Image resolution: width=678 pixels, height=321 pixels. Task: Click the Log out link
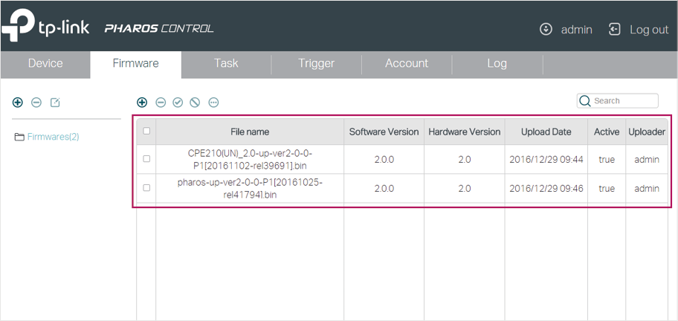click(x=639, y=30)
